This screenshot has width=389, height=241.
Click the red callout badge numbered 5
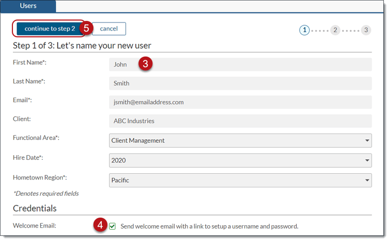[86, 28]
